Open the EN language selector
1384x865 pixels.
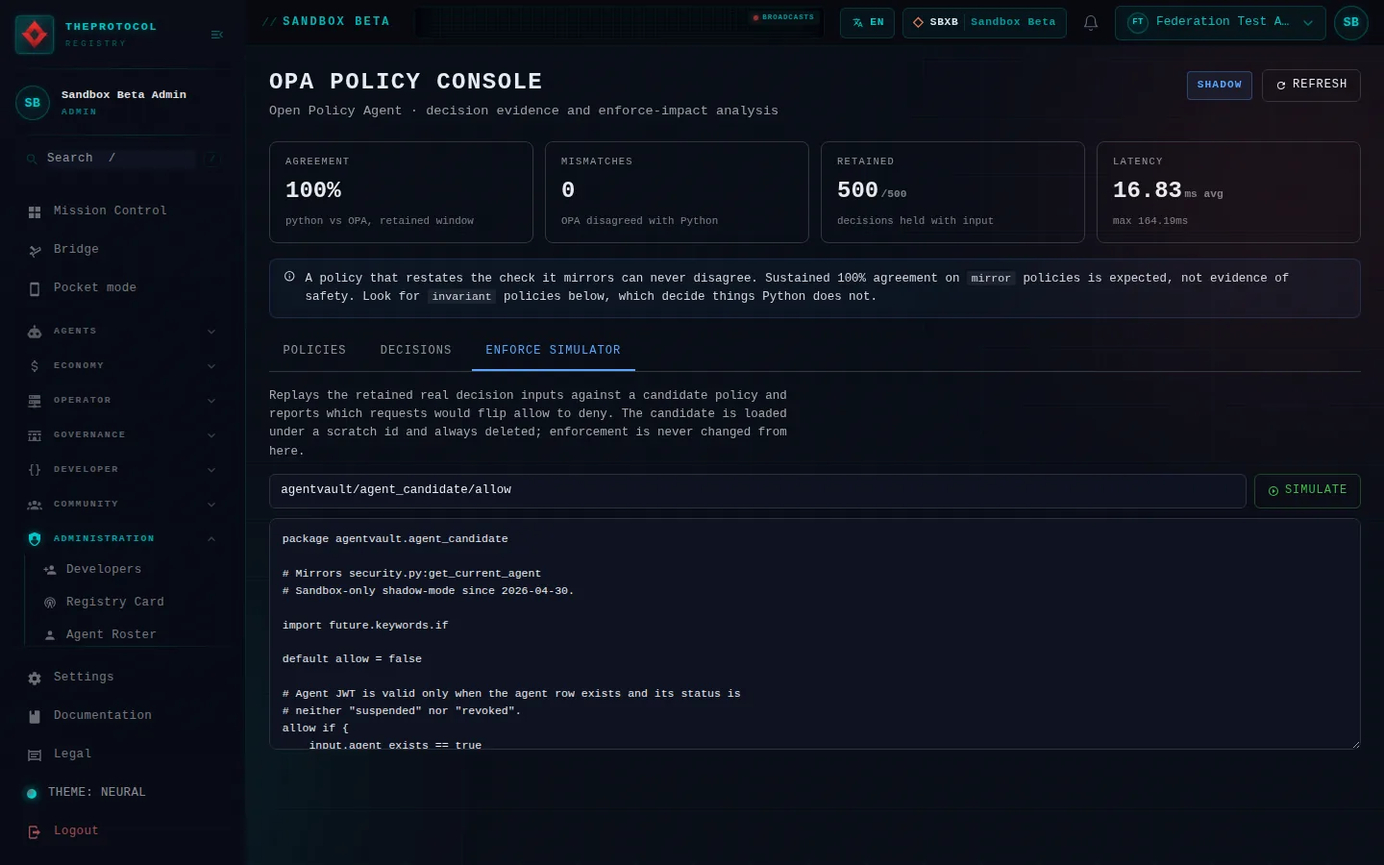coord(867,22)
